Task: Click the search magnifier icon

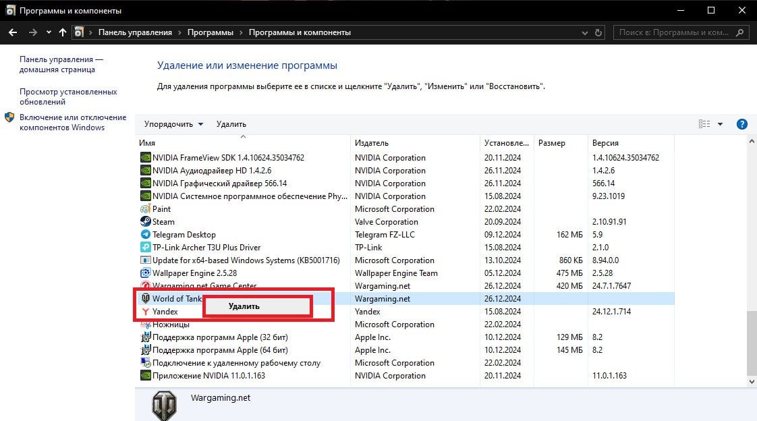Action: 739,32
